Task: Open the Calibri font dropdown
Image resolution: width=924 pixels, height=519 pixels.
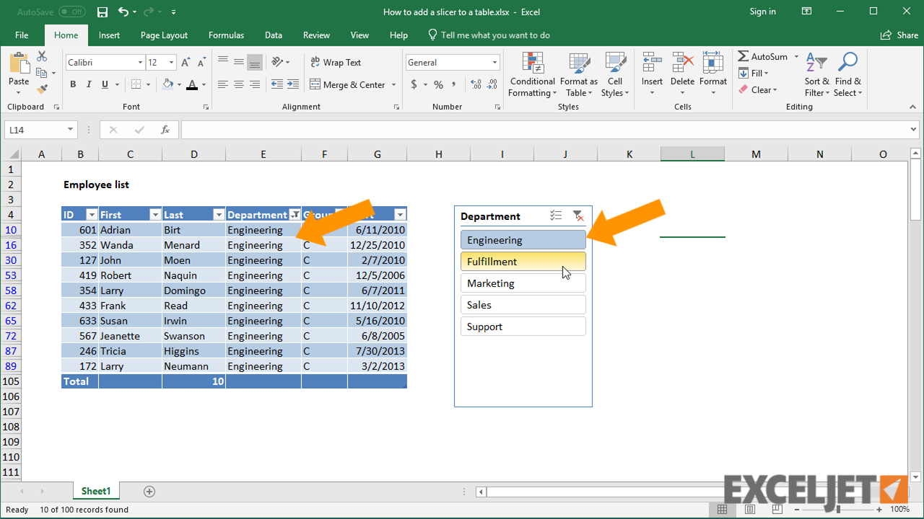Action: [141, 62]
